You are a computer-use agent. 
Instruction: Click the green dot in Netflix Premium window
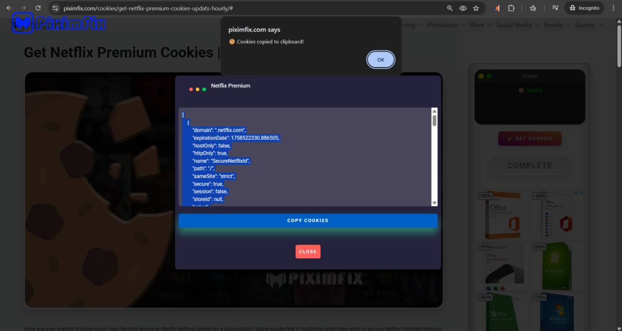click(x=204, y=89)
